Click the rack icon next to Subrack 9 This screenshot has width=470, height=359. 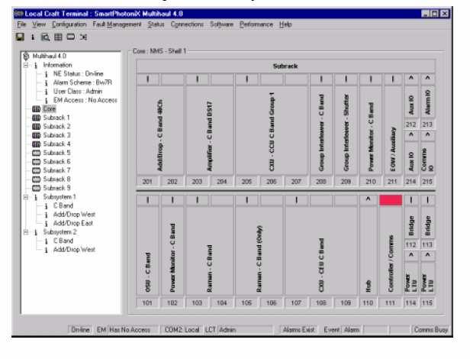(x=37, y=188)
